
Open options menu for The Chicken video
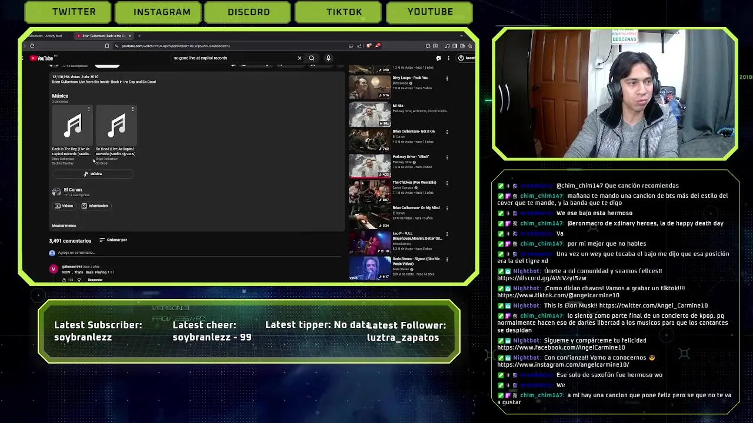click(447, 183)
